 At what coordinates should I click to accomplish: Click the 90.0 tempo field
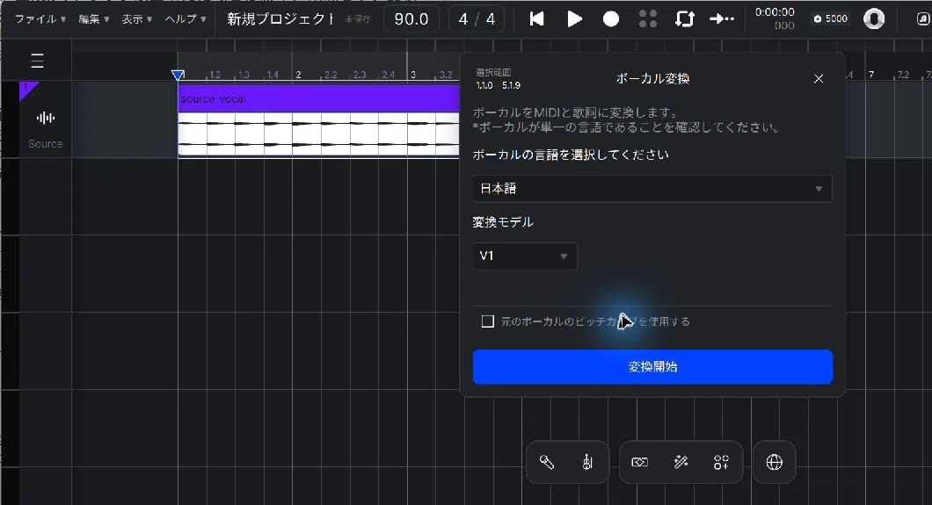411,19
